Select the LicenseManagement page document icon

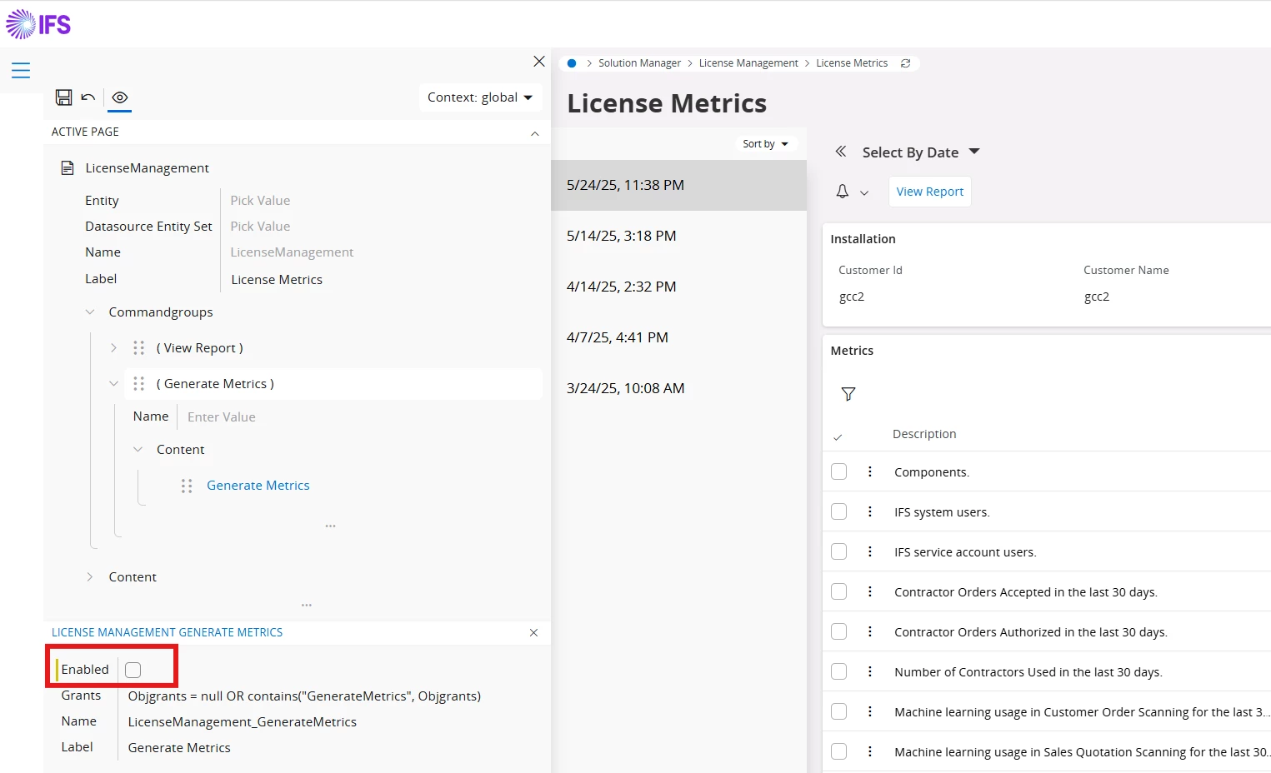(68, 168)
